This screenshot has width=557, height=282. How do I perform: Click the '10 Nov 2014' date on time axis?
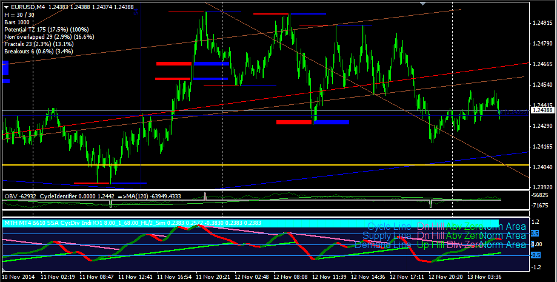pyautogui.click(x=18, y=277)
